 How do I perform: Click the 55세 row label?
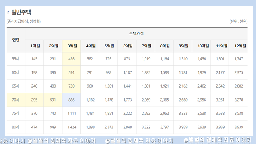pyautogui.click(x=16, y=59)
